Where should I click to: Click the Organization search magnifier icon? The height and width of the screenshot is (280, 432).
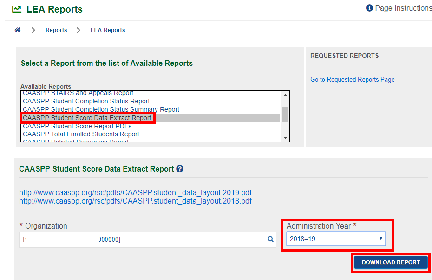(270, 239)
